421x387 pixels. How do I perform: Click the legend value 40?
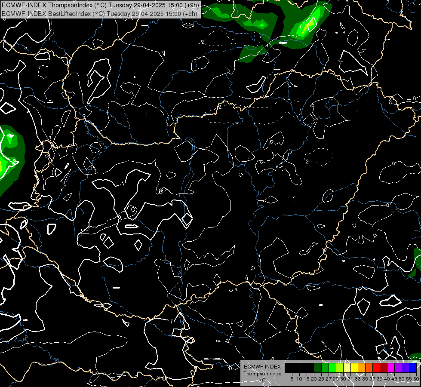pyautogui.click(x=387, y=379)
